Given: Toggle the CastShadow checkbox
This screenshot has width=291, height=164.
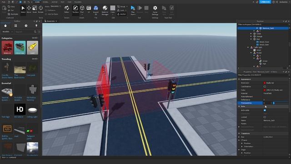Looking at the screenshot, I should pyautogui.click(x=265, y=87).
